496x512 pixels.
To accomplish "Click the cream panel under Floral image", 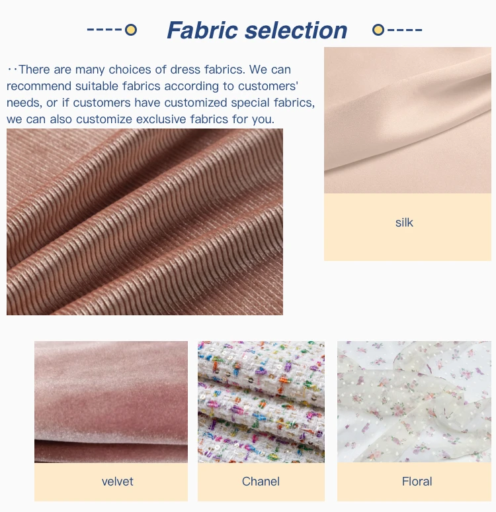I will click(414, 482).
